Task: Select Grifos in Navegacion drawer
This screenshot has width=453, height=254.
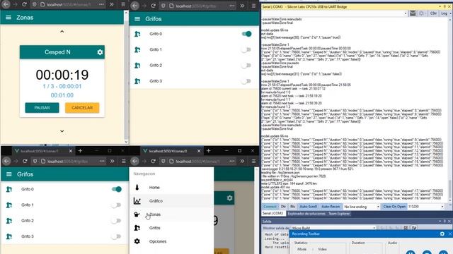Action: tap(171, 228)
